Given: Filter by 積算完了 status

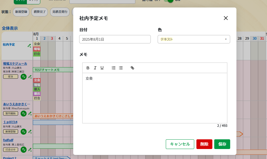Looking at the screenshot, I should [39, 12].
